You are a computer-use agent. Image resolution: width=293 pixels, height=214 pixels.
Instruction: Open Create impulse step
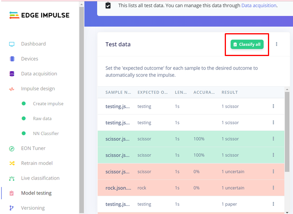pyautogui.click(x=48, y=104)
